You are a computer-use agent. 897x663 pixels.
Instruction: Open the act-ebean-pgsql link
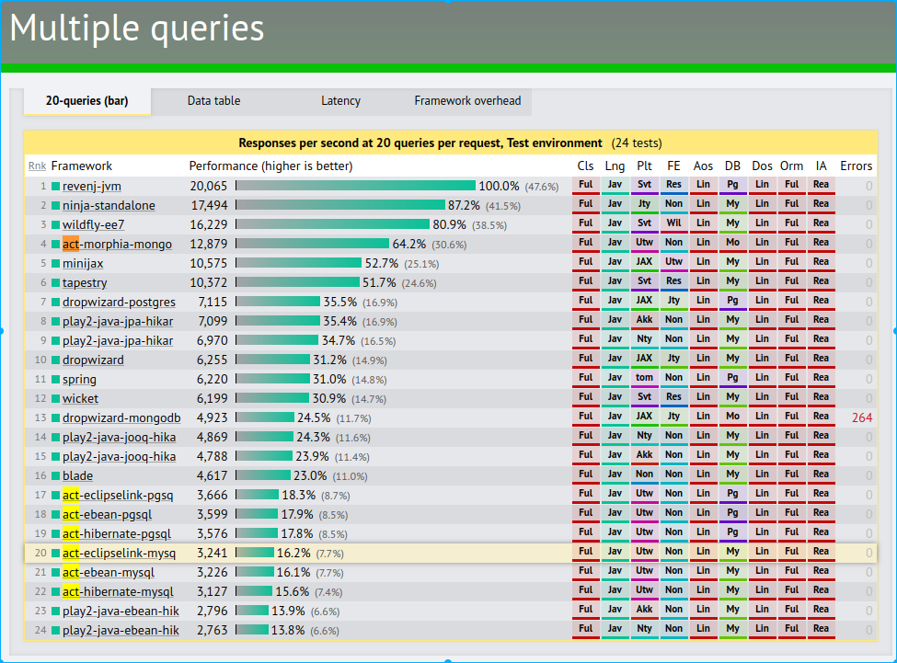coord(107,515)
